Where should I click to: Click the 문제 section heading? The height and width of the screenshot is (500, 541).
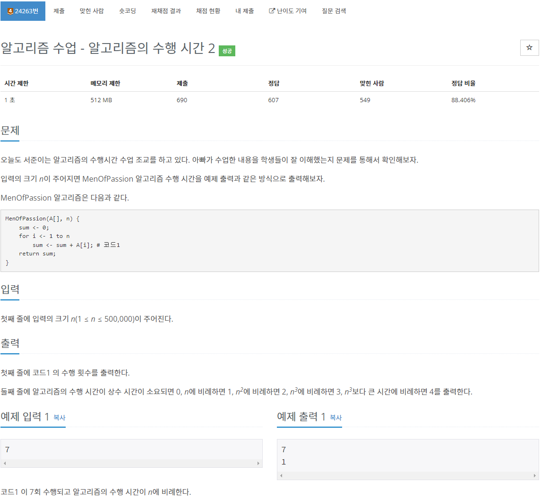pos(10,131)
